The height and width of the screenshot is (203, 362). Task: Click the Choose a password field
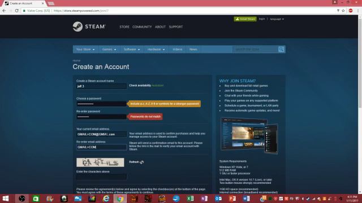coord(101,104)
